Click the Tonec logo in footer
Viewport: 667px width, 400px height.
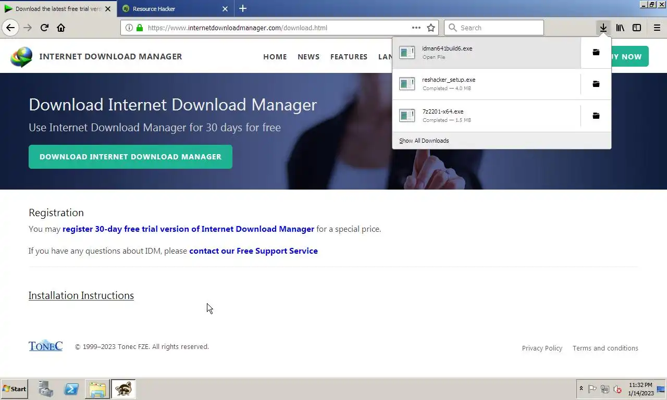pyautogui.click(x=45, y=346)
